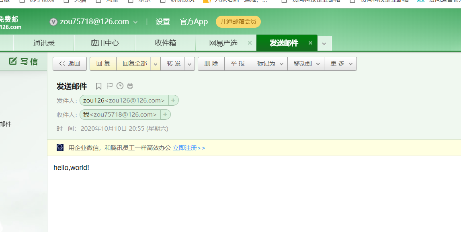Print the email using printer icon

[130, 86]
